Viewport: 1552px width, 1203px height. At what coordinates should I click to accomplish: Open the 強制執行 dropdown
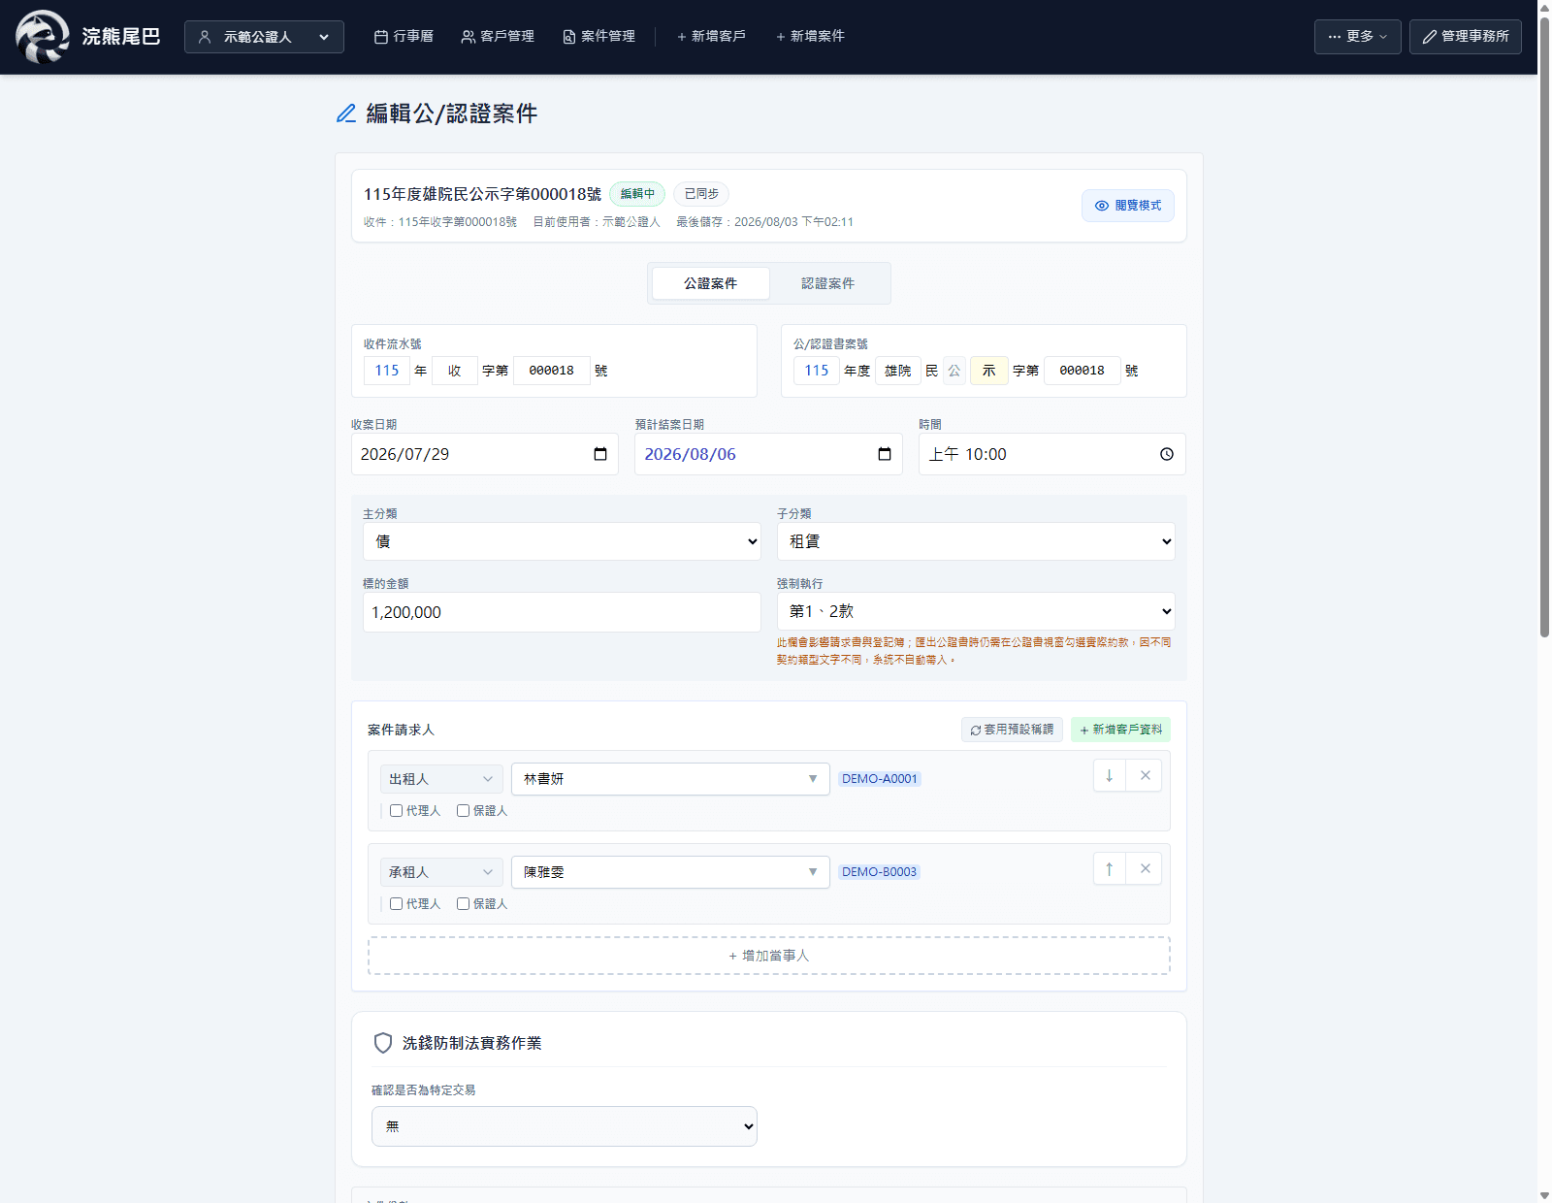click(976, 611)
